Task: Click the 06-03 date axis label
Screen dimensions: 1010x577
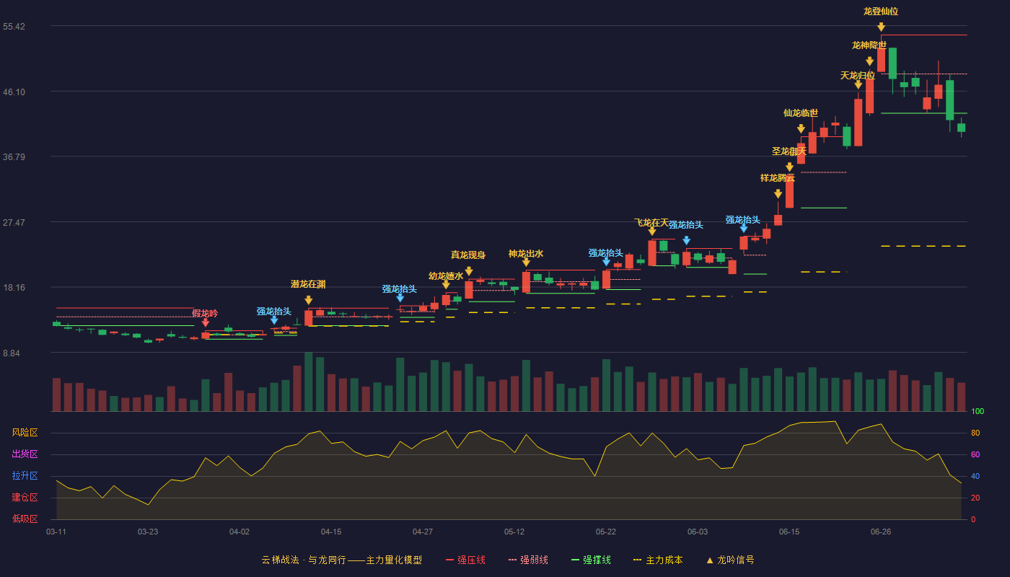Action: pos(698,532)
